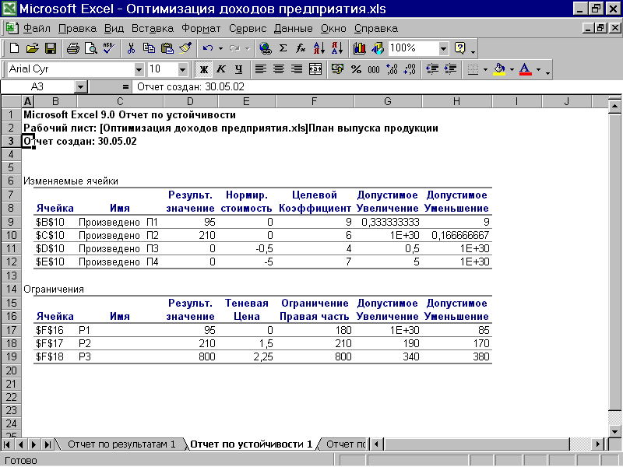Apply yellow fill color bucket
Viewport: 623px width, 467px height.
click(499, 69)
